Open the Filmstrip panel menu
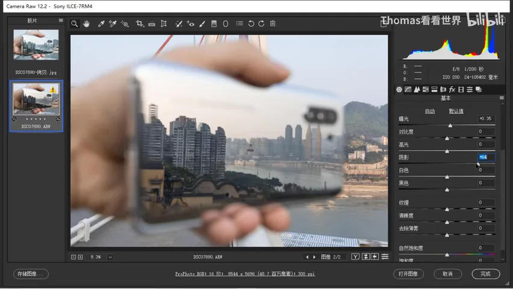Viewport: 513px width, 289px height. [x=61, y=20]
